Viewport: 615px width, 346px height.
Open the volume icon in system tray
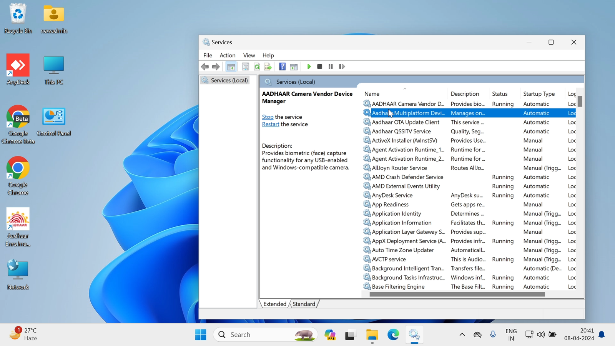click(541, 335)
